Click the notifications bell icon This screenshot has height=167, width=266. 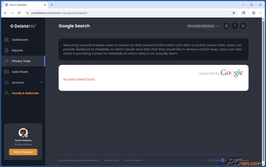pyautogui.click(x=226, y=26)
